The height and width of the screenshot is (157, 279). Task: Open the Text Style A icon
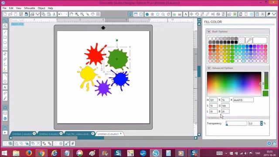coord(185,14)
